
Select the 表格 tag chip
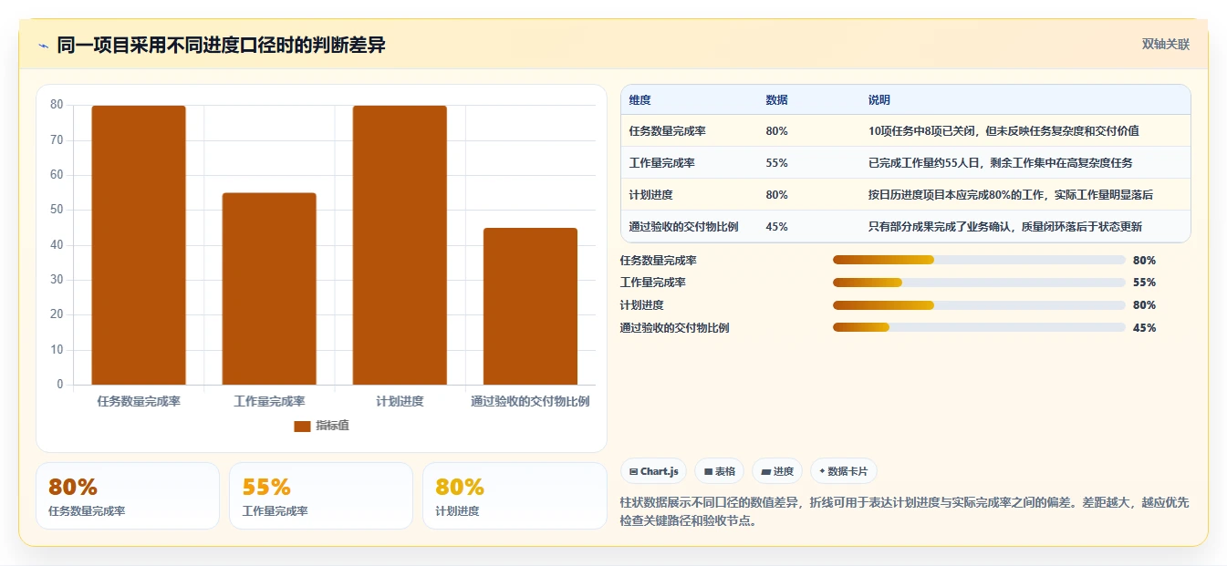pos(719,471)
